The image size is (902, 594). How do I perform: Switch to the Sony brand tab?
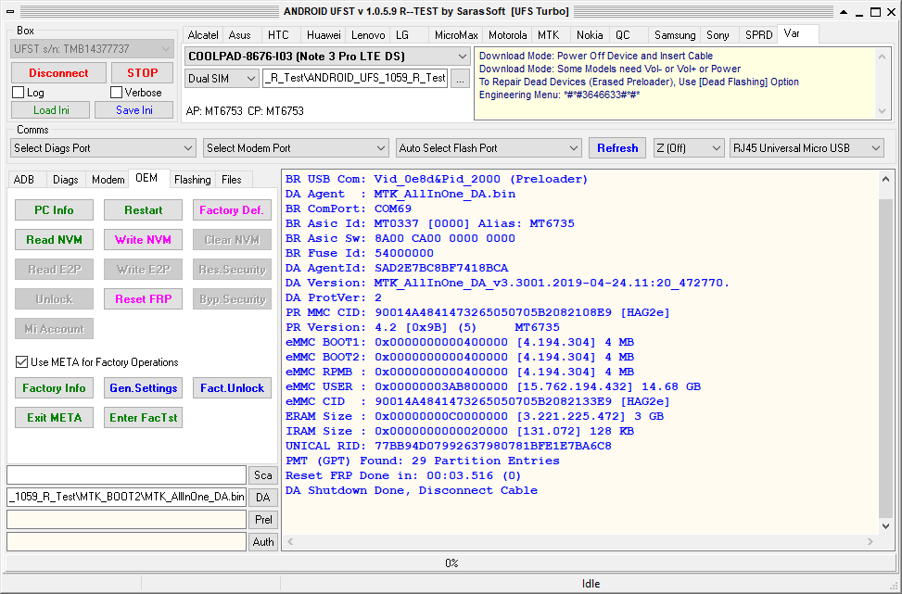click(718, 35)
